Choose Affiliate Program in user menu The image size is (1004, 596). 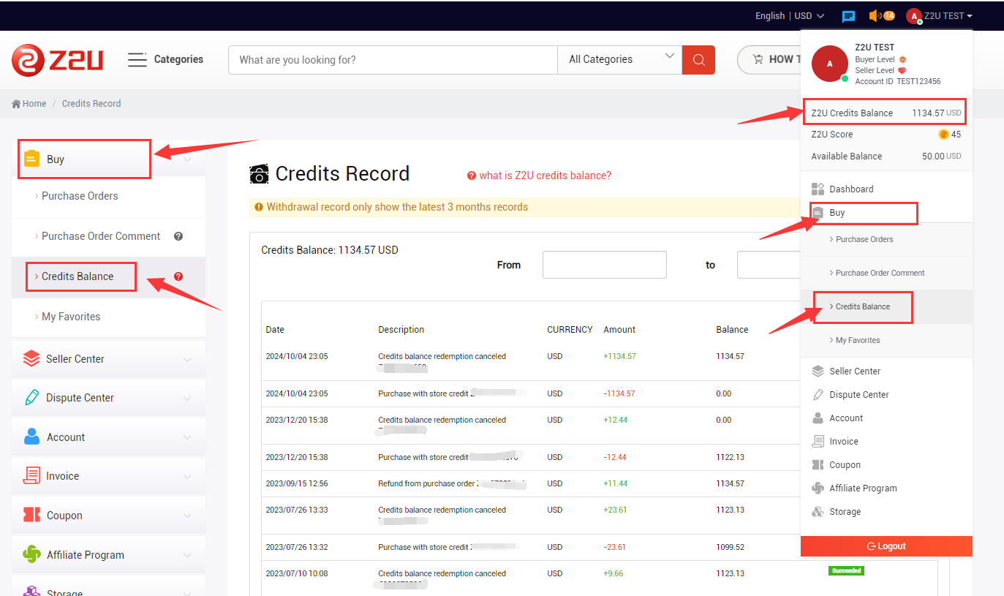click(863, 489)
